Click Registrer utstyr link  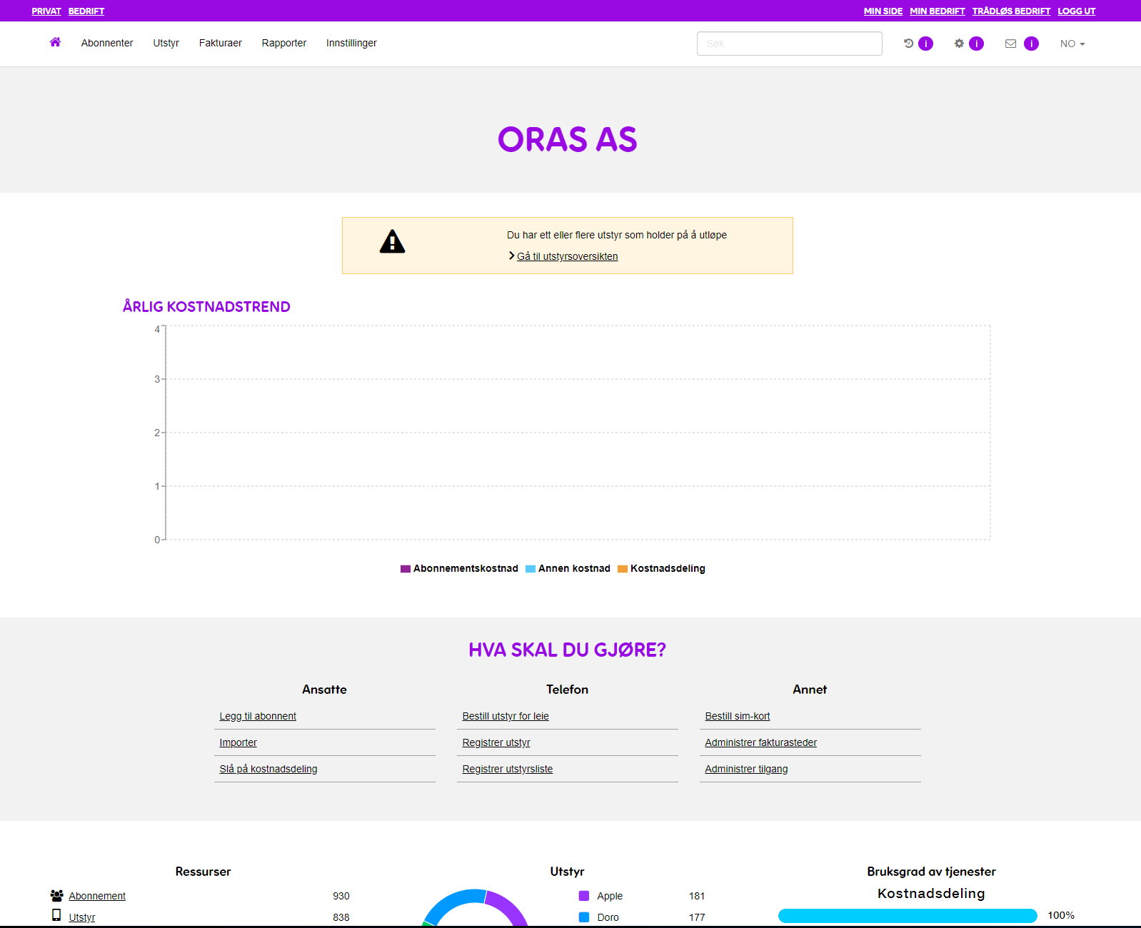[496, 742]
